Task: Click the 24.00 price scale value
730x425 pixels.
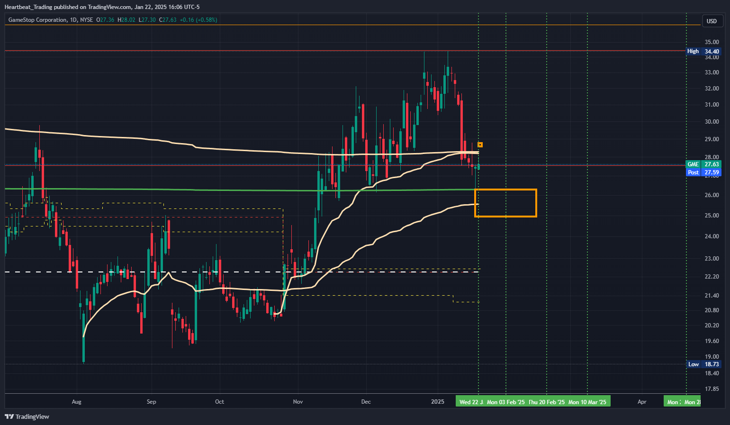Action: (x=712, y=236)
